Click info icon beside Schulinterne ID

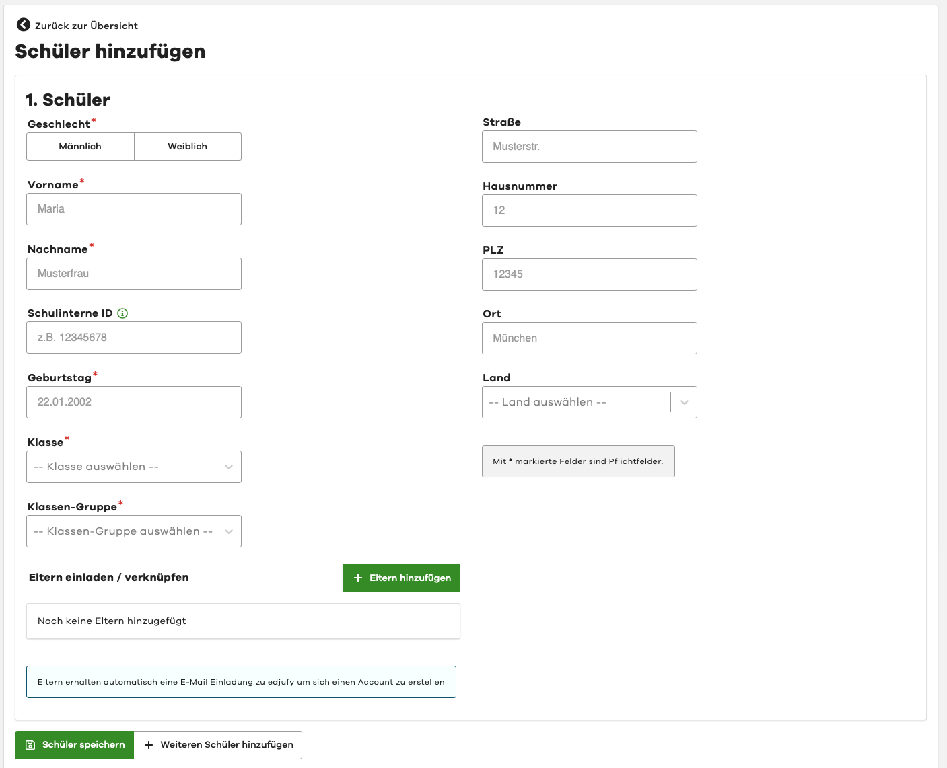click(x=122, y=313)
